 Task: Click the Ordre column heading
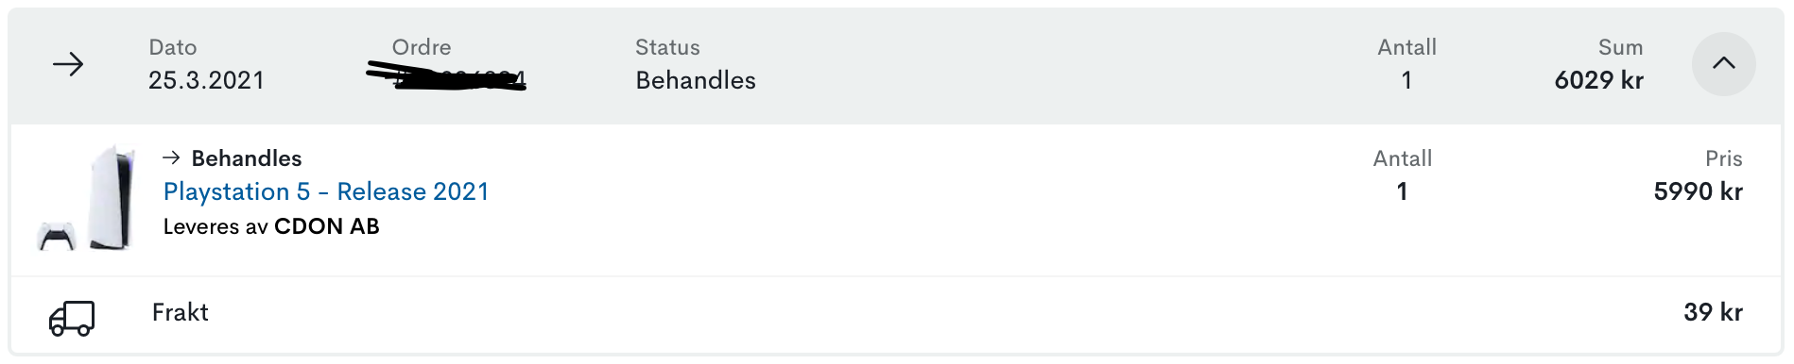[x=422, y=47]
